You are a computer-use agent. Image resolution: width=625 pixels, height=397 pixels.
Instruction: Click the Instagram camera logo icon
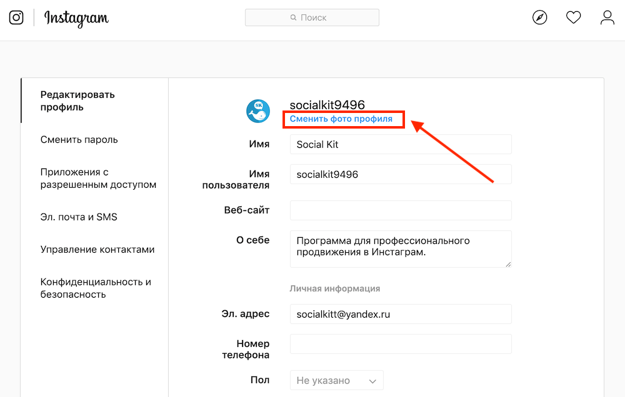[16, 17]
